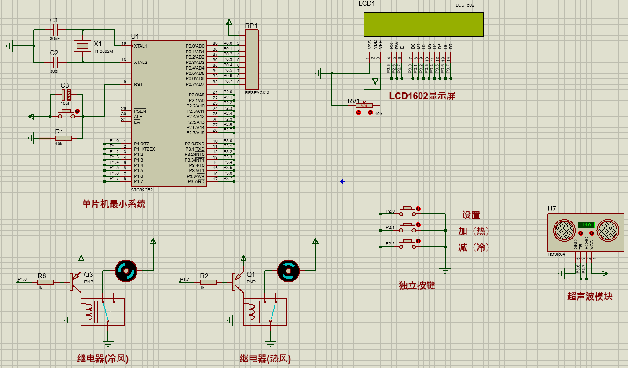Click the "LCD1602显示屏" label
628x368 pixels.
pyautogui.click(x=422, y=96)
